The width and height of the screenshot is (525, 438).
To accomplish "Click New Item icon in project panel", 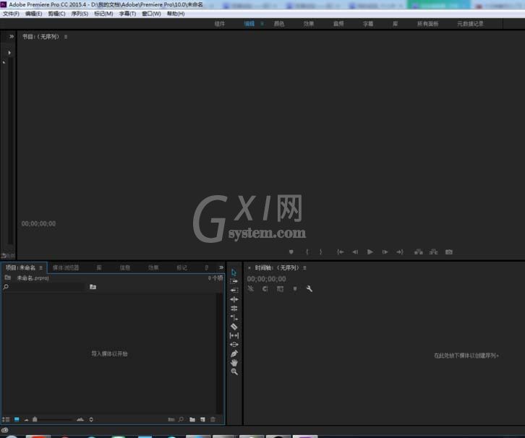I will (202, 419).
